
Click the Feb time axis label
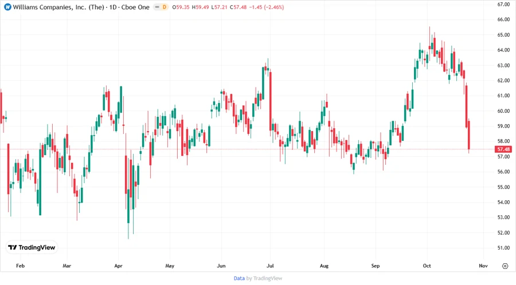[x=21, y=266]
